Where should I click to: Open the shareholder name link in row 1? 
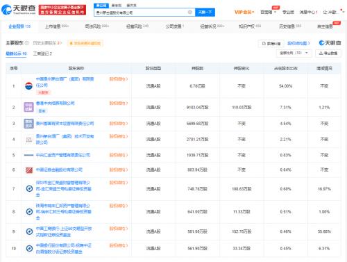tap(65, 82)
